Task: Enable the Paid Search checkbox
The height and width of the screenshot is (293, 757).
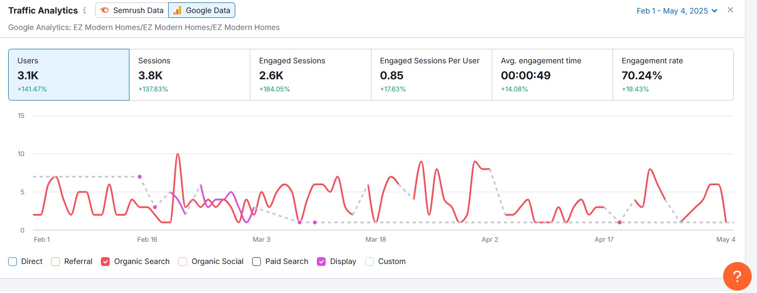Action: coord(257,262)
